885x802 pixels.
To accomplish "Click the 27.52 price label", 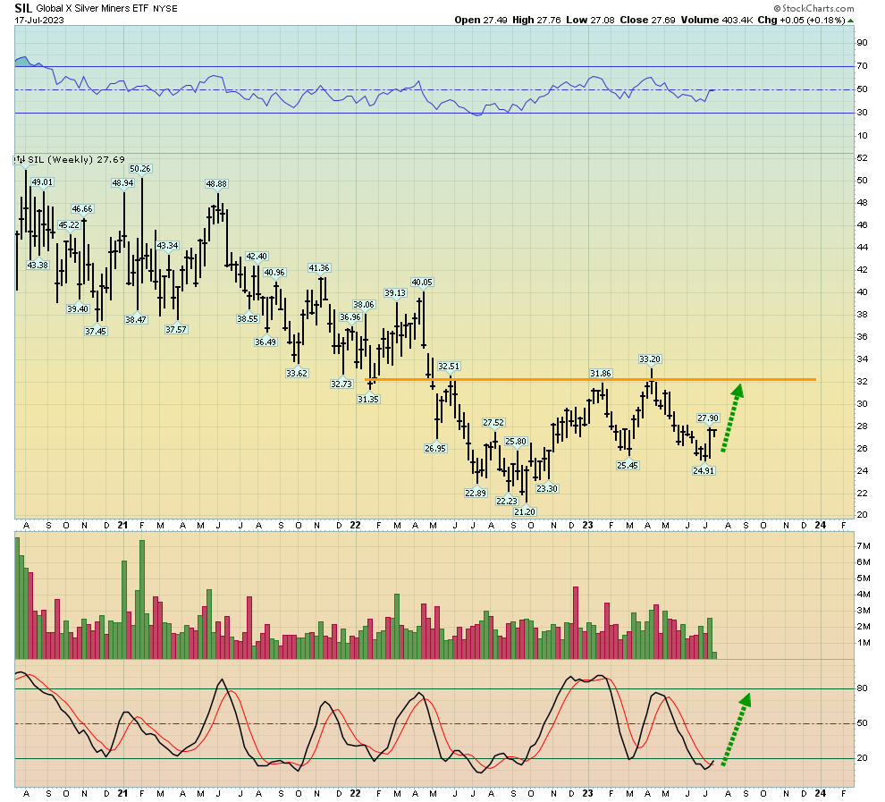I will 493,423.
